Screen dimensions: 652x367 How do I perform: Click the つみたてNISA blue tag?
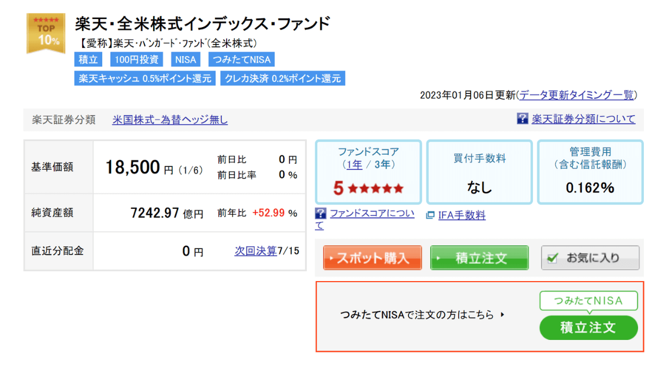(241, 60)
